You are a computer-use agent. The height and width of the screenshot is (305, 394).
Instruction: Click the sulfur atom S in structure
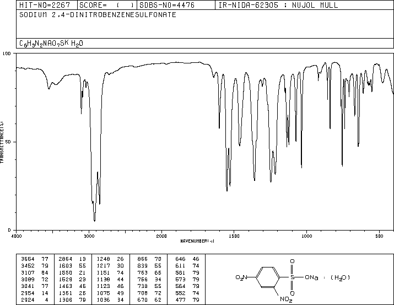click(x=292, y=277)
